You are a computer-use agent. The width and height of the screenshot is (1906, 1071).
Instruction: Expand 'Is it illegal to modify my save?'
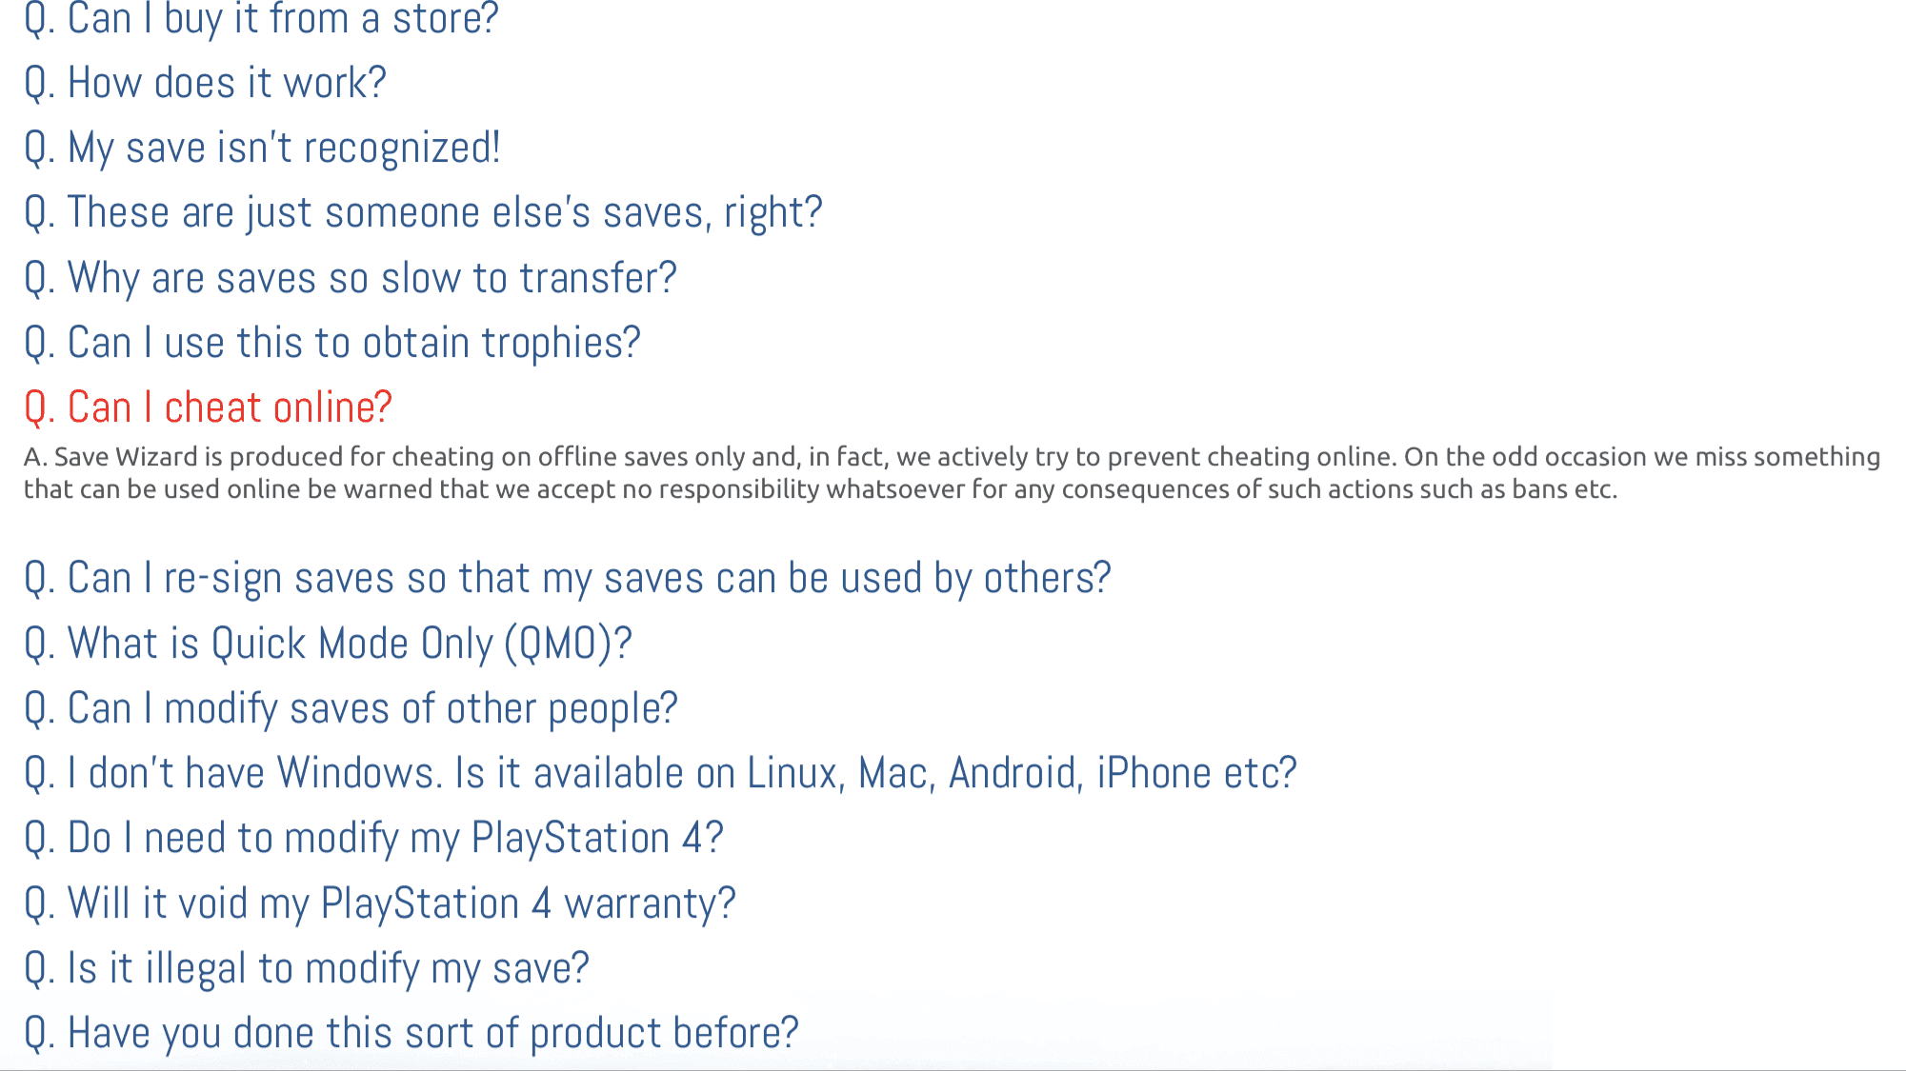(306, 969)
